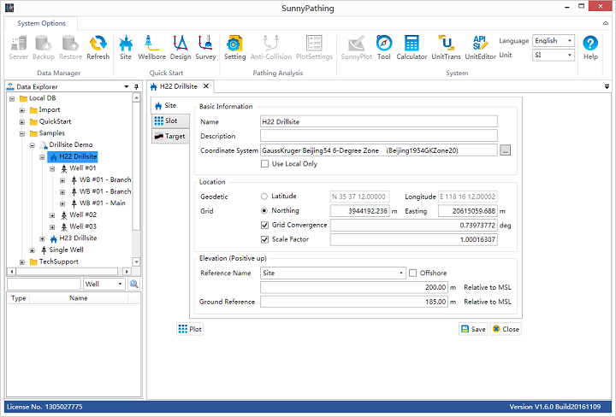Open the UnitTrans converter
Image resolution: width=616 pixels, height=417 pixels.
tap(446, 48)
